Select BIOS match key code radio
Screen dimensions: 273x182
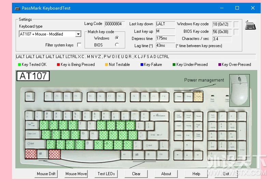tap(117, 45)
